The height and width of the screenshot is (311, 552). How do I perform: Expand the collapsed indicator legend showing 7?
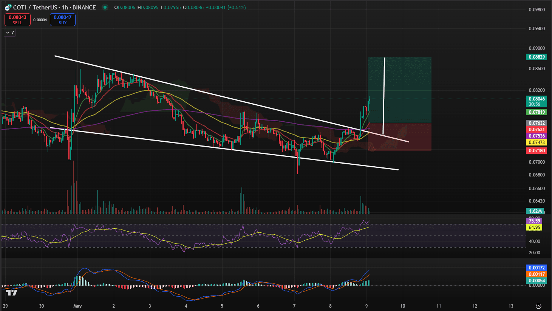tap(10, 33)
